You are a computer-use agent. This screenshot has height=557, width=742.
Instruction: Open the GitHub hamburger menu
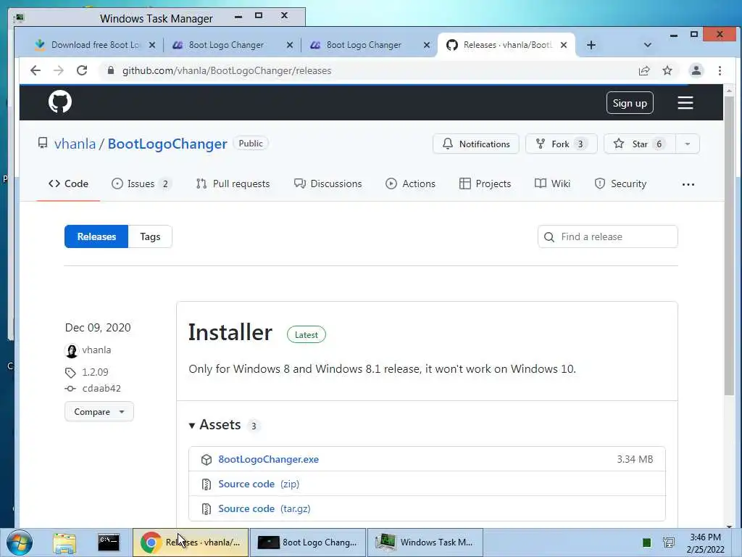point(685,103)
